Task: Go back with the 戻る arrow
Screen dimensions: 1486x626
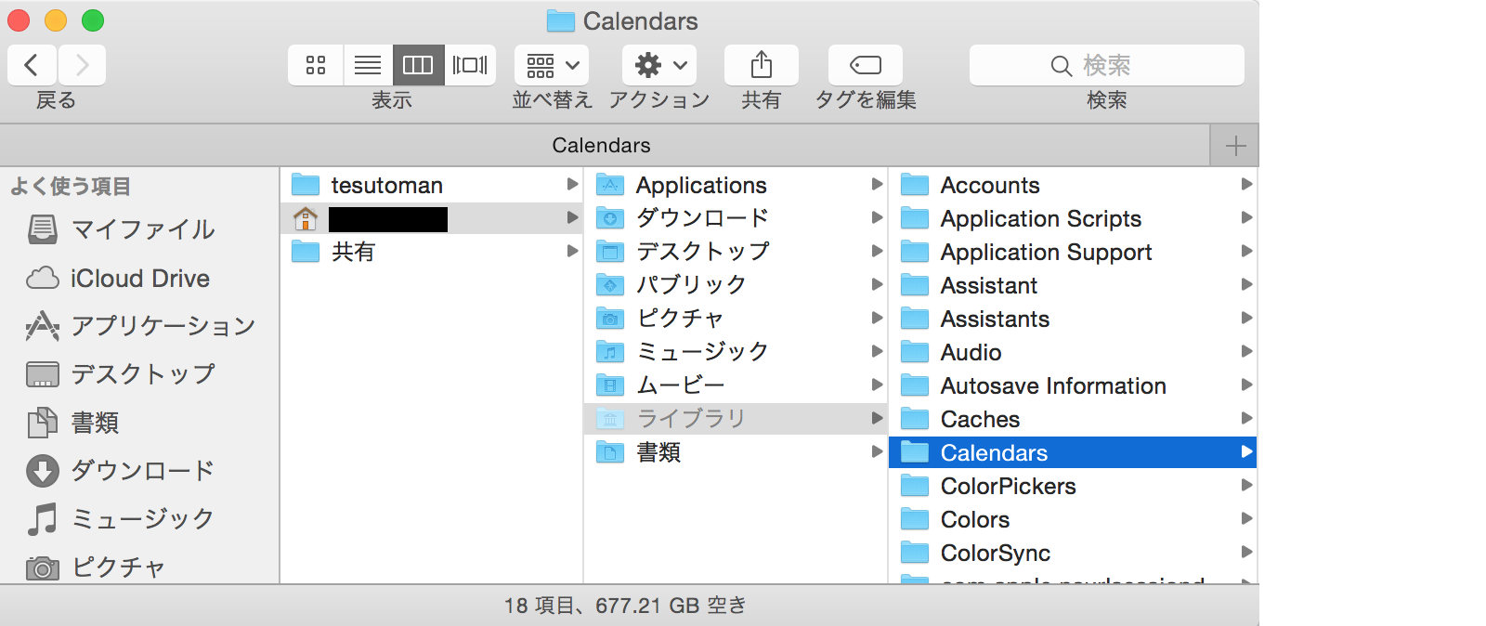Action: pos(32,65)
